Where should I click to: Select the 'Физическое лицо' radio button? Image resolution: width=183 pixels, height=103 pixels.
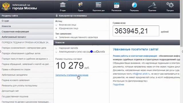[56, 25]
